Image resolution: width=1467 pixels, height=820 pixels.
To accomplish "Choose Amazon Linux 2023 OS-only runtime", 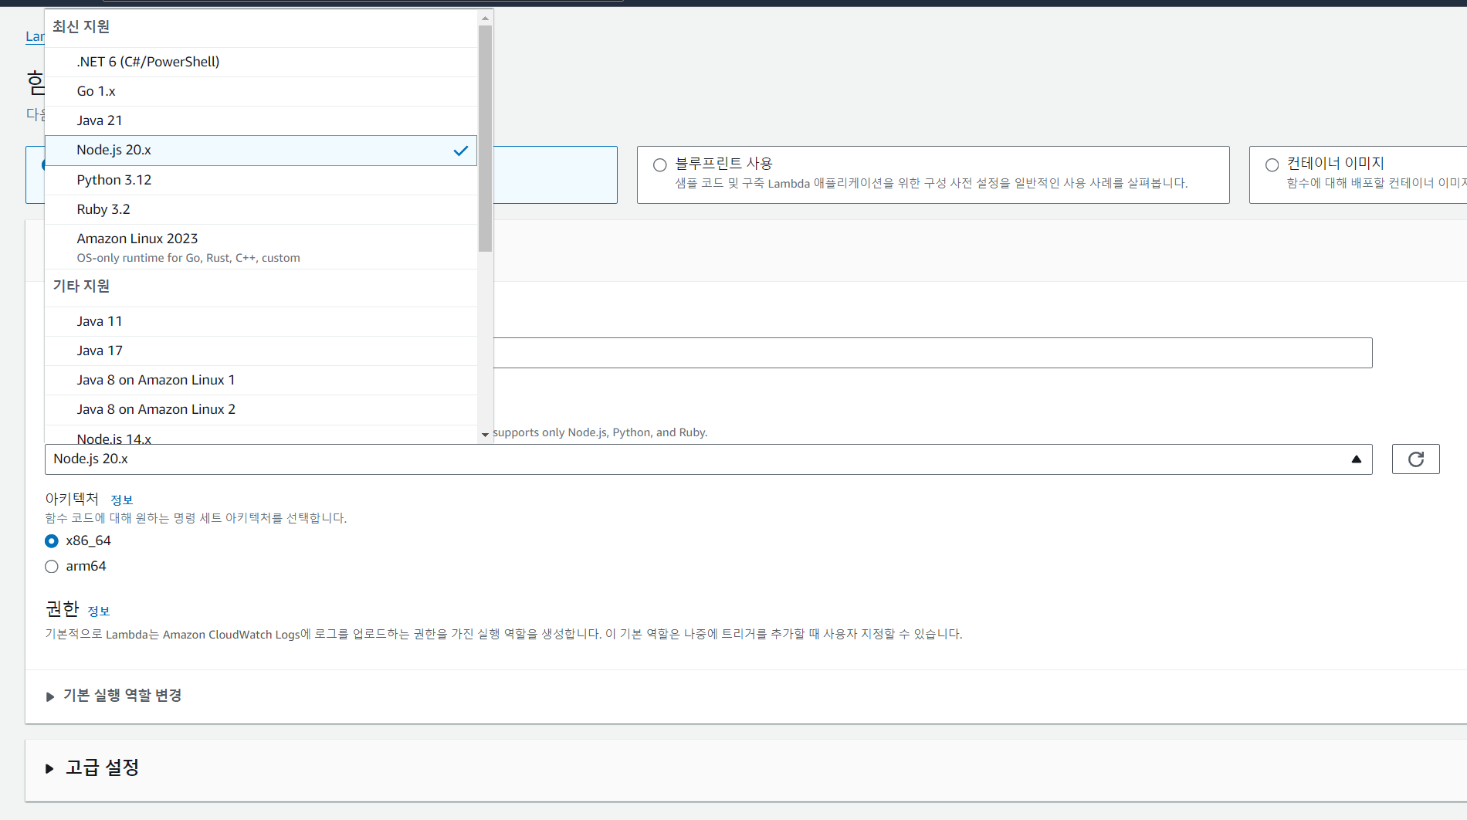I will (261, 247).
